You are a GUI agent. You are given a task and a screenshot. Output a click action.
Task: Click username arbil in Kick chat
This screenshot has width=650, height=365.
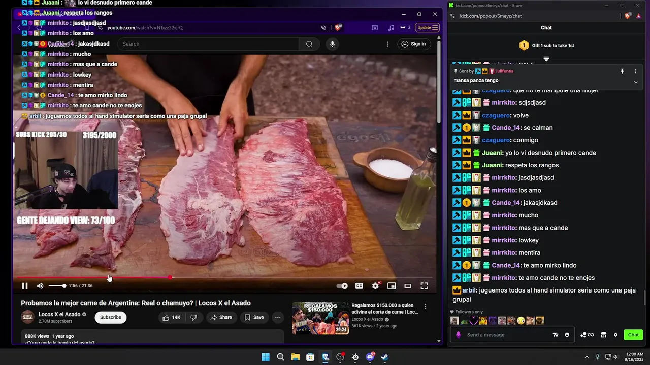[x=469, y=290]
